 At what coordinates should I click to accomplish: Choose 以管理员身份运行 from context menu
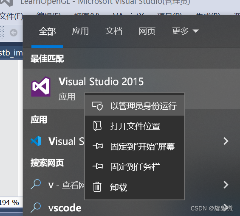click(135, 105)
